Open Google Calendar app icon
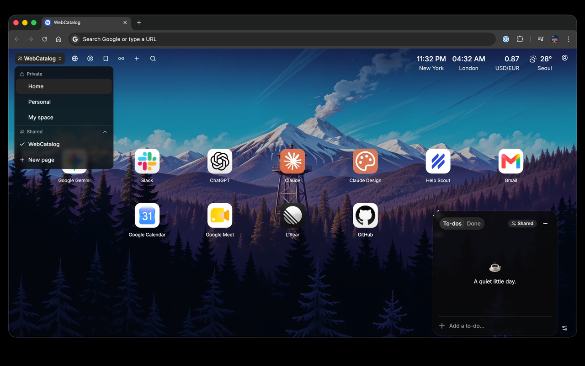The image size is (585, 366). tap(147, 215)
